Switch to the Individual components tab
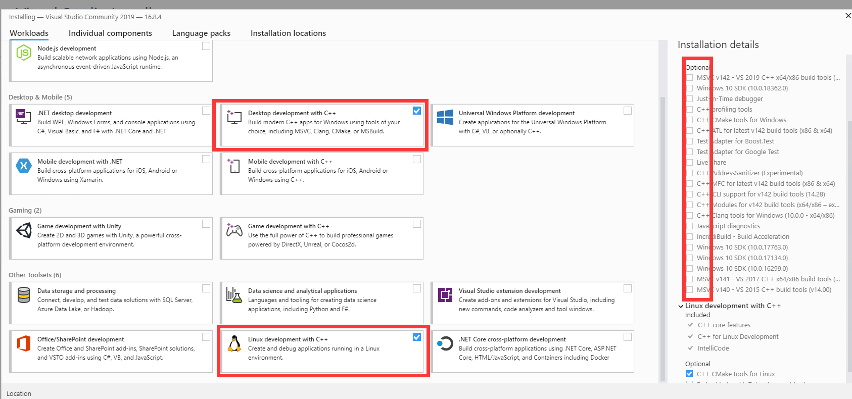Screen dimensions: 852x399 point(110,33)
